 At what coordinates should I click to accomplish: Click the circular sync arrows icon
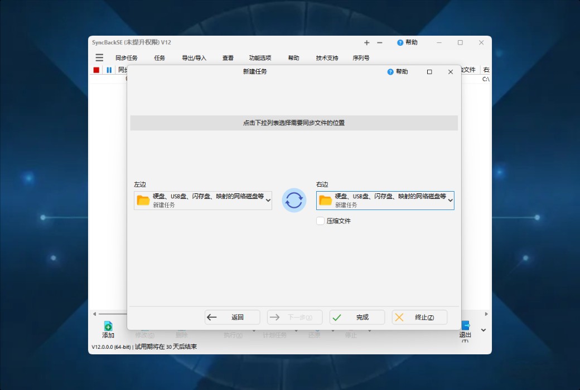pyautogui.click(x=293, y=200)
